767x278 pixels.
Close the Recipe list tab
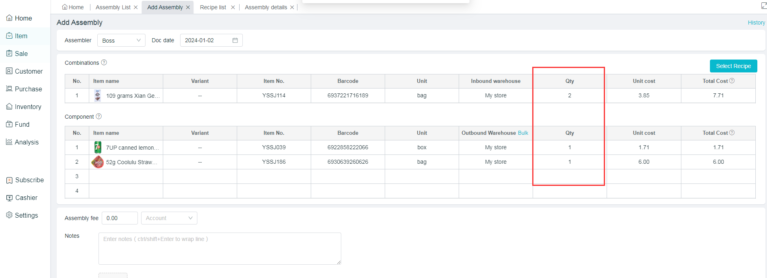[233, 7]
